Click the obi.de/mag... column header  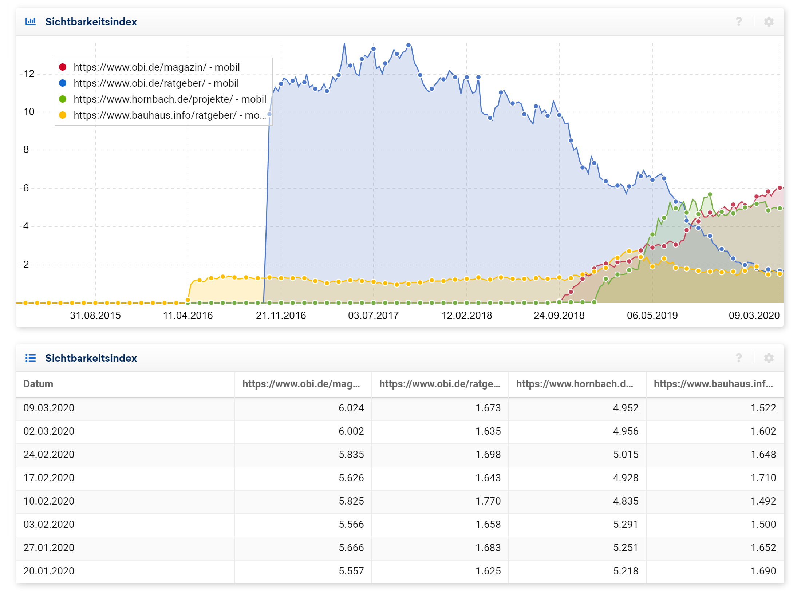301,384
